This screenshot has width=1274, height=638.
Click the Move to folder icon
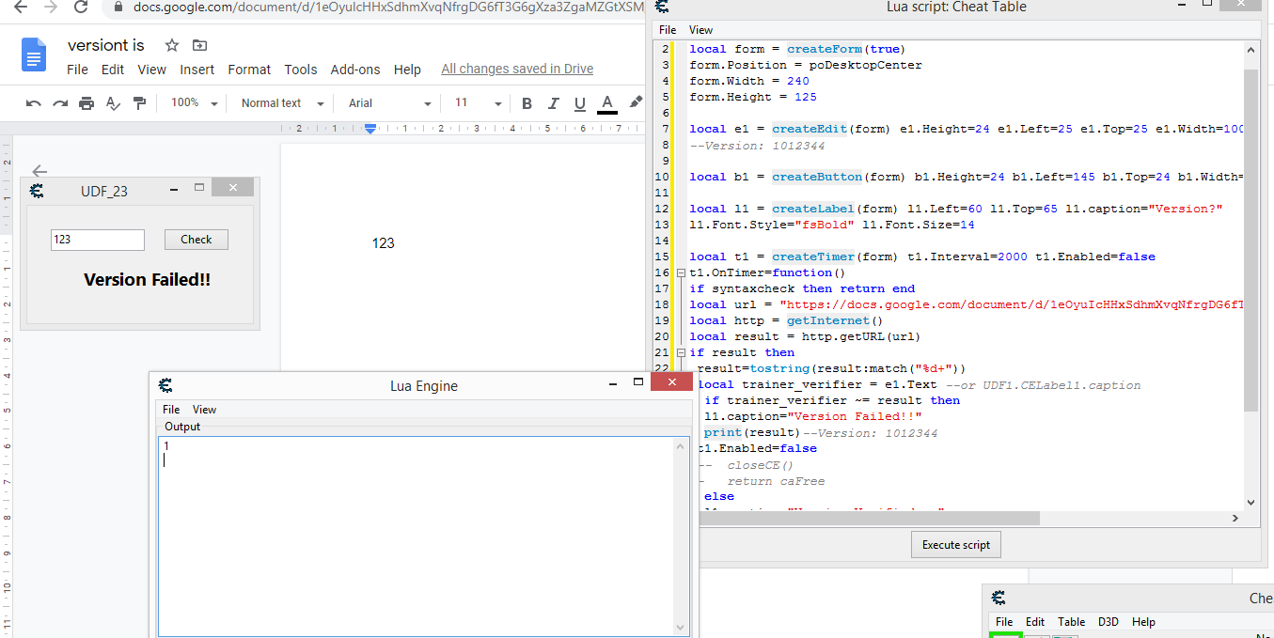pos(199,45)
